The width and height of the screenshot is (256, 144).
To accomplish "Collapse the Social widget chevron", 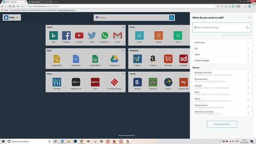I will tap(123, 27).
